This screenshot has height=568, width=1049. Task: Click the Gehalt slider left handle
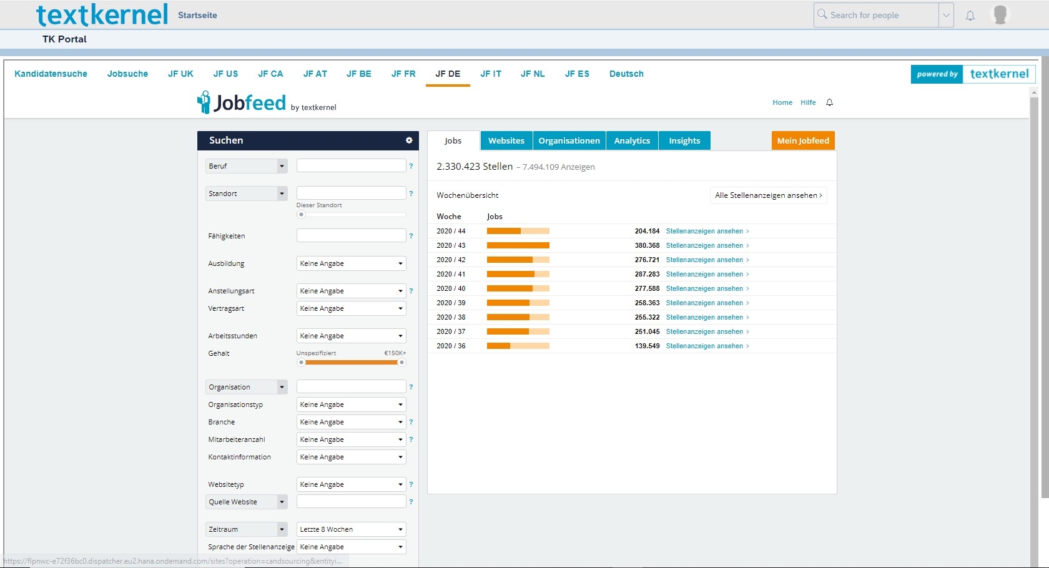click(x=301, y=362)
